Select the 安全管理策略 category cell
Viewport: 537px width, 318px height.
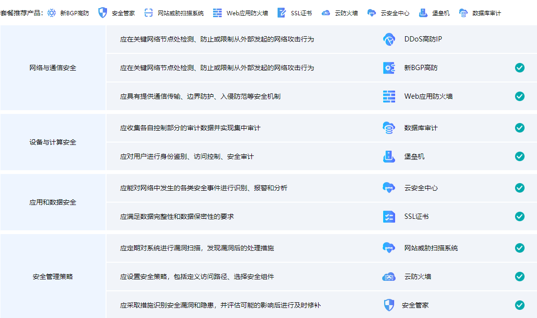[53, 277]
